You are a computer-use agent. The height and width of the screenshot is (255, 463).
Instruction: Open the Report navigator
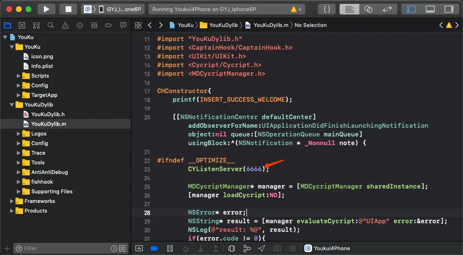coord(123,26)
